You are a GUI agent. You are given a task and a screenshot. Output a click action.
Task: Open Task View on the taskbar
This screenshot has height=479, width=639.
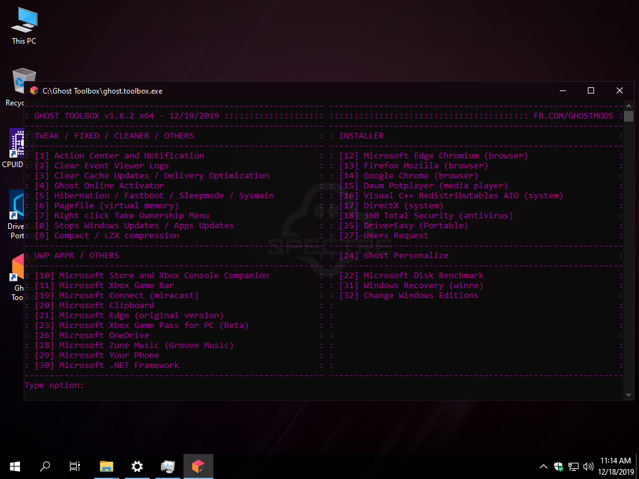pos(75,467)
